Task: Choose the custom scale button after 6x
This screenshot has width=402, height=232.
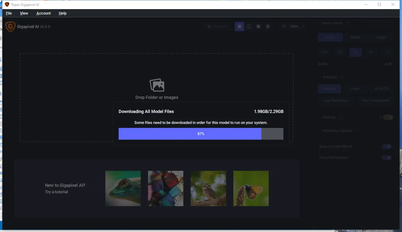Action: click(387, 52)
